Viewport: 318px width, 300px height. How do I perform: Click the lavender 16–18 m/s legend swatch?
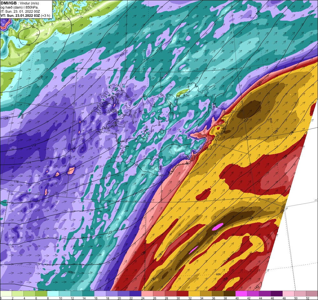[100, 294]
